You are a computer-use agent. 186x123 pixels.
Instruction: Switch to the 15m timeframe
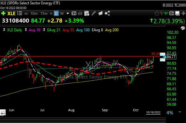coord(44,14)
